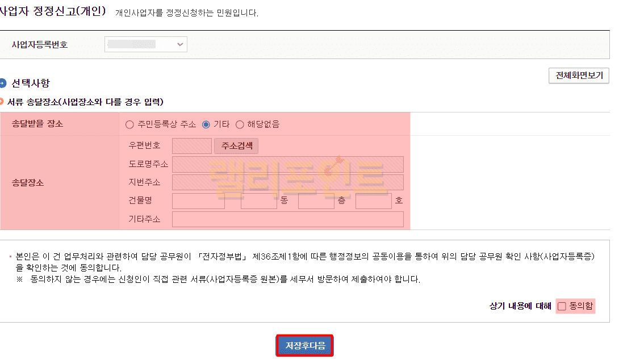Focus the 지번주소 text field
619x359 pixels.
click(x=287, y=182)
